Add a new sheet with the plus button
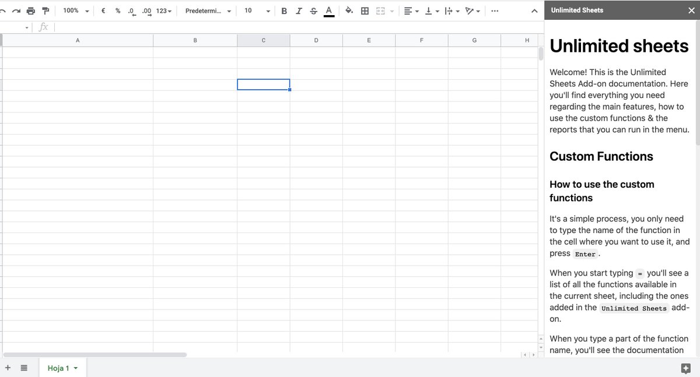 (x=8, y=368)
